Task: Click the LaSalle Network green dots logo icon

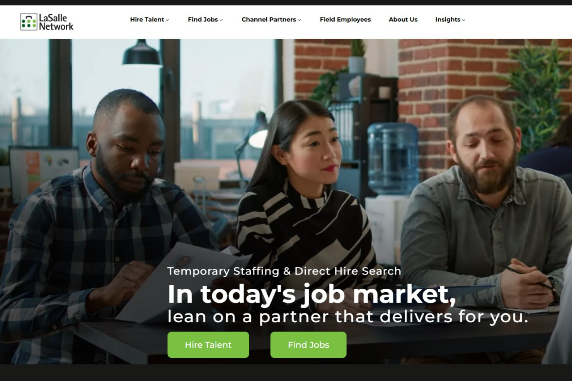Action: (x=29, y=22)
